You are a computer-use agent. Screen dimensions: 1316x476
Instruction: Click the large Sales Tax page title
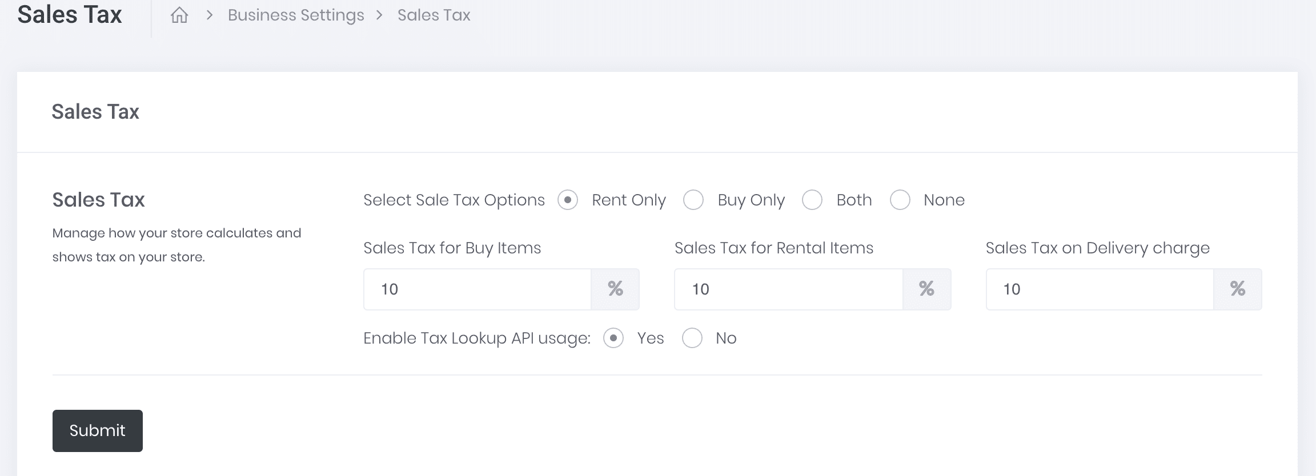pyautogui.click(x=70, y=14)
